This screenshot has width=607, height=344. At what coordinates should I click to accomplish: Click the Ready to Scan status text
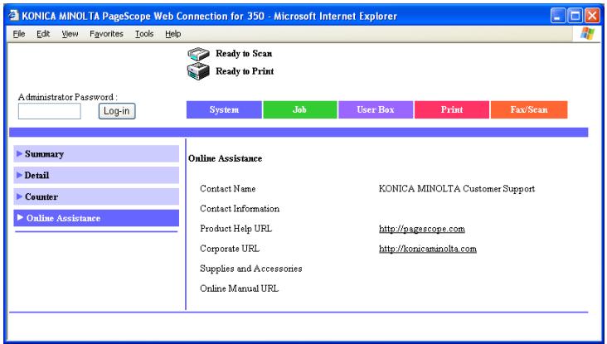pos(244,53)
